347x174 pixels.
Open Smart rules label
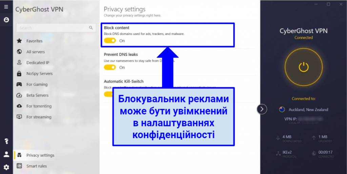pos(37,166)
